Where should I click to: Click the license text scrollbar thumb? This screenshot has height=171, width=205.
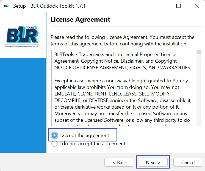point(199,52)
